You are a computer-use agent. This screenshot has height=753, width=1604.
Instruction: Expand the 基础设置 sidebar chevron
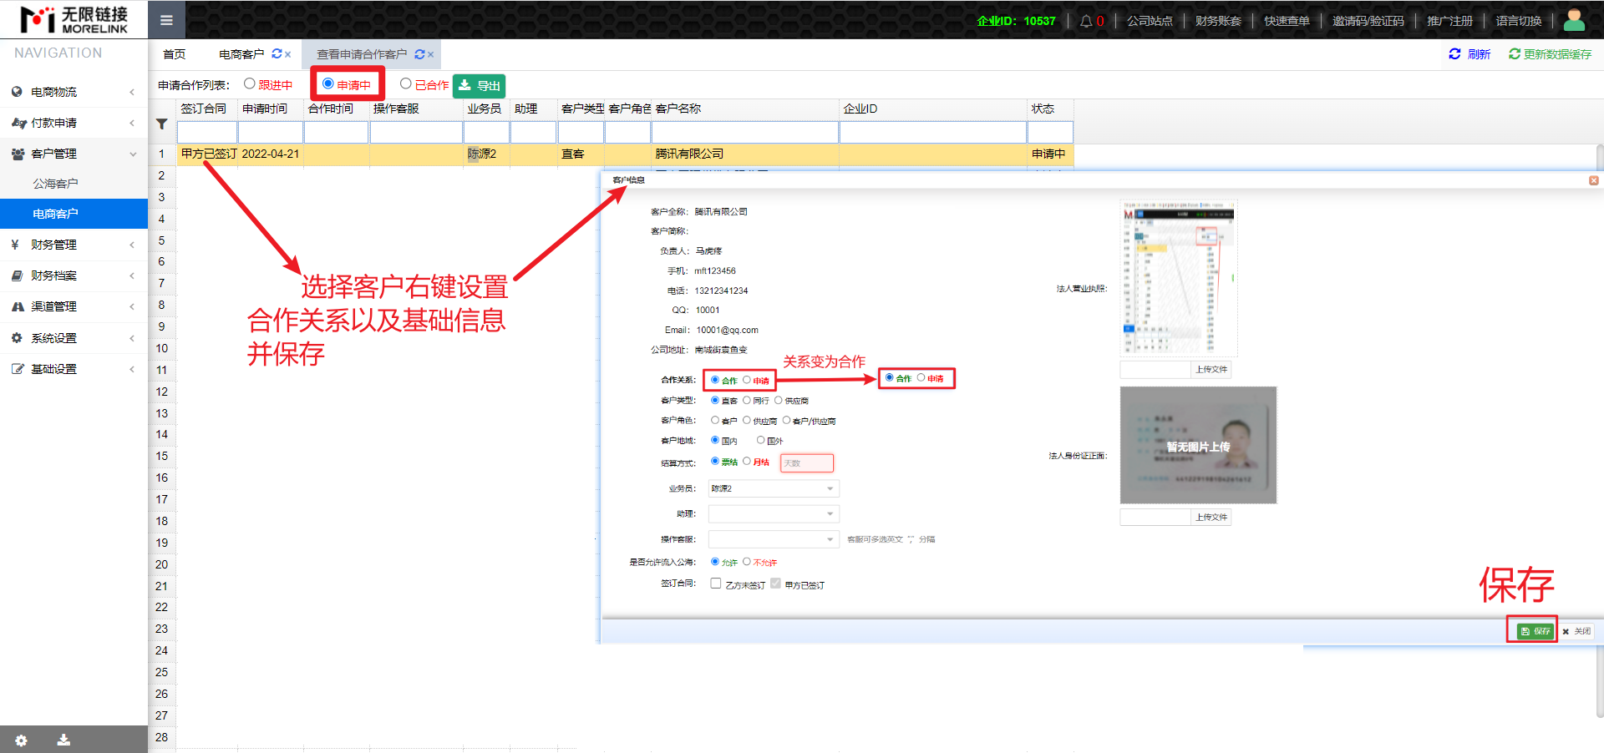point(132,369)
